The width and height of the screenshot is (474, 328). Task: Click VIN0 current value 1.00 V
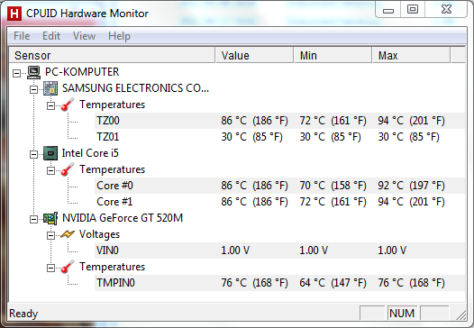tap(235, 251)
